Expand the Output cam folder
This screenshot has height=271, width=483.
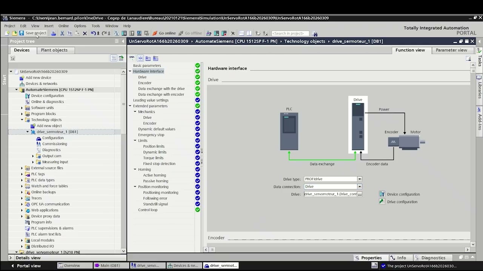(x=33, y=156)
